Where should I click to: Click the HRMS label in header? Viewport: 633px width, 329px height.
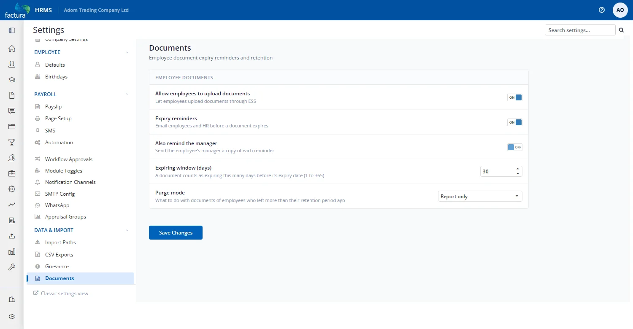[43, 10]
